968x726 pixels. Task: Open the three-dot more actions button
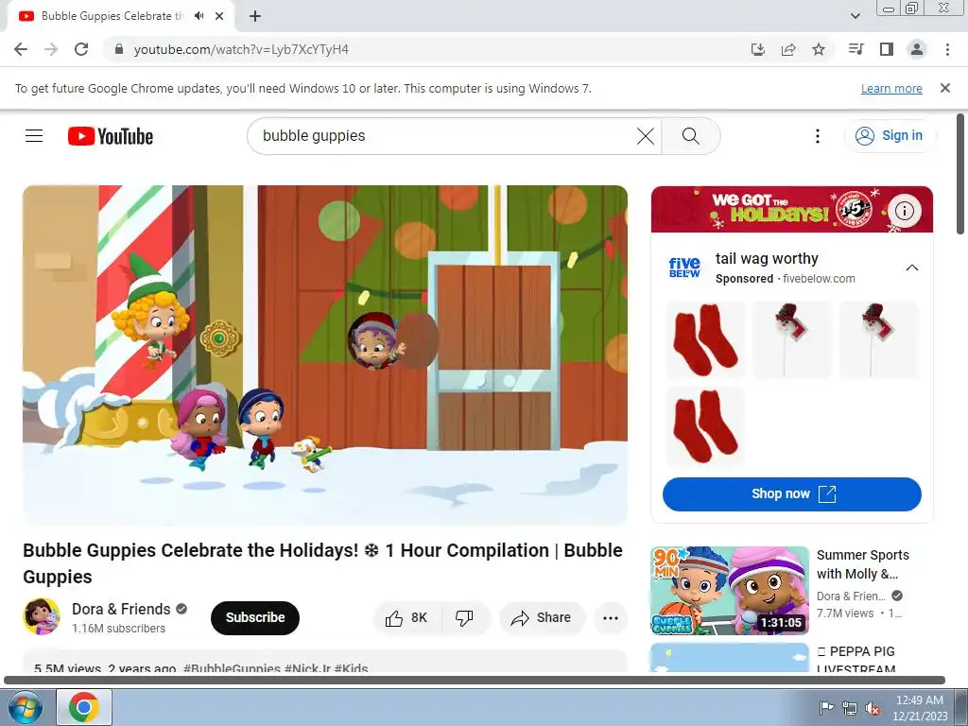(611, 617)
